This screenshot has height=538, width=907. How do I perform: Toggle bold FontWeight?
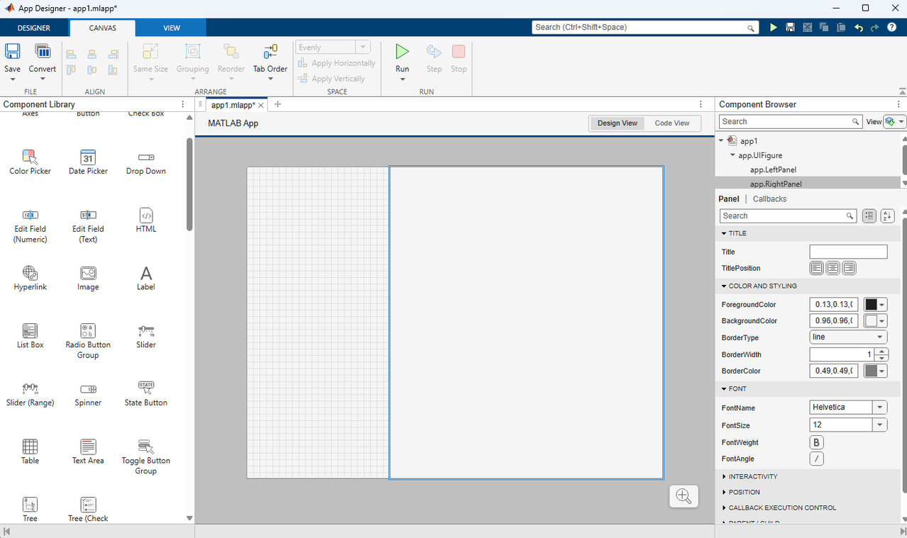coord(817,442)
